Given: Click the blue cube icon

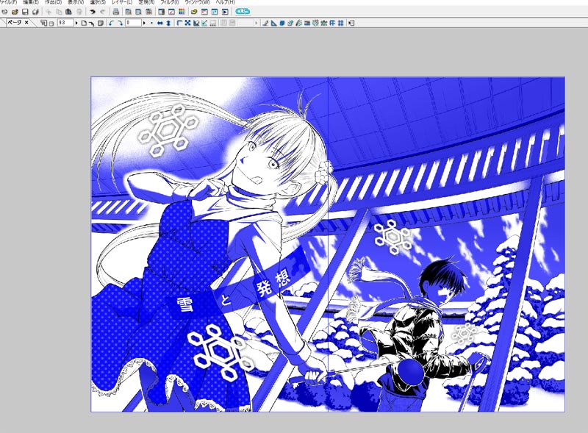Looking at the screenshot, I should [x=282, y=23].
